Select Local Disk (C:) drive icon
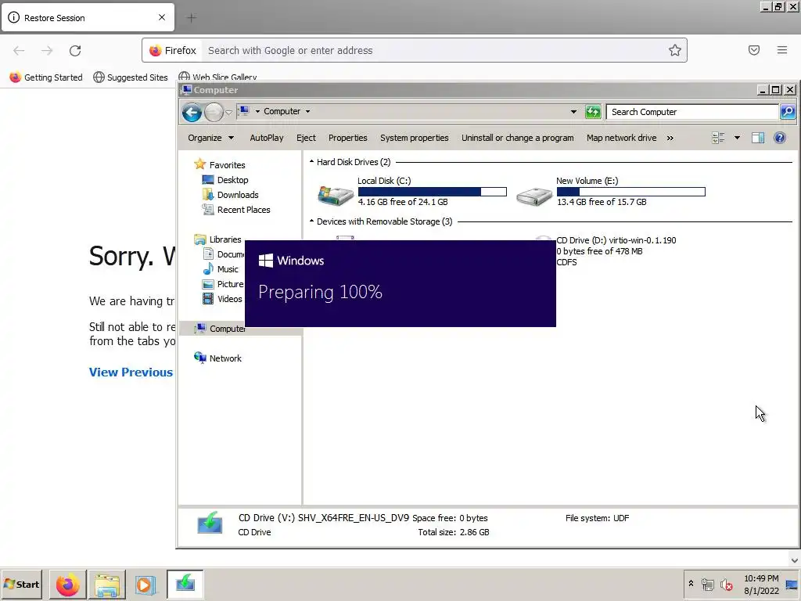Screen dimensions: 801x601 click(335, 195)
